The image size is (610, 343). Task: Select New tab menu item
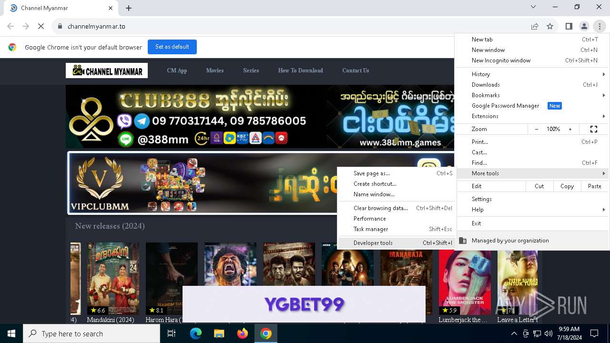(x=533, y=40)
